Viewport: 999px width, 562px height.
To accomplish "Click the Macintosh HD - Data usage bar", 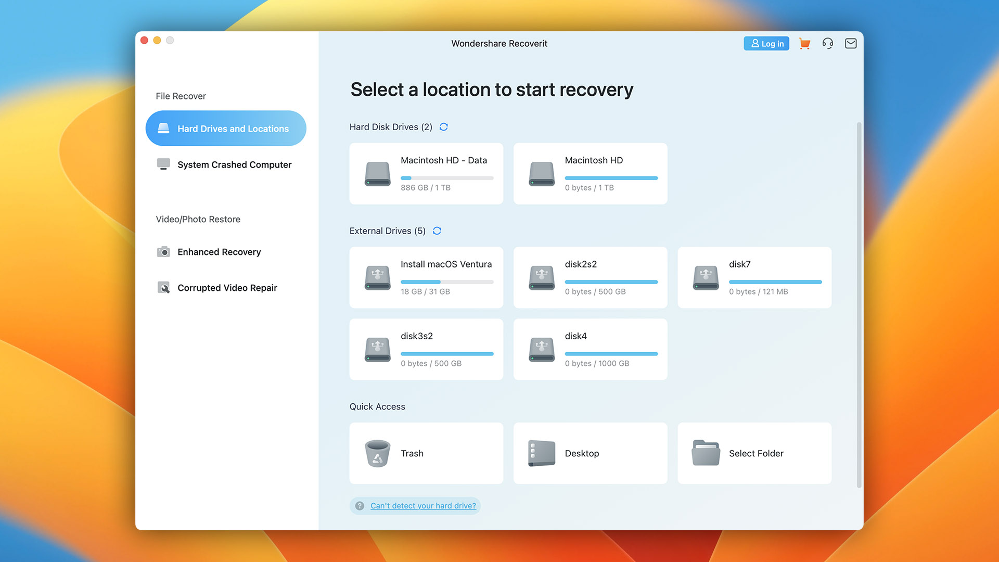I will click(447, 178).
